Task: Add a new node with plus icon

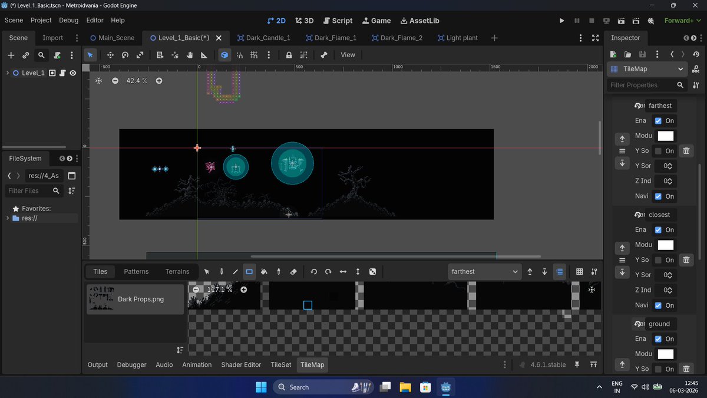Action: coord(11,55)
